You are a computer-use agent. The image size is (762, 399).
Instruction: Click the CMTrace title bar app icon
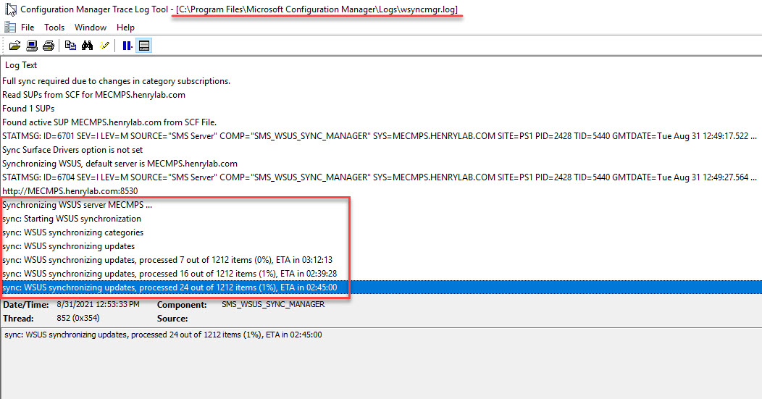10,9
